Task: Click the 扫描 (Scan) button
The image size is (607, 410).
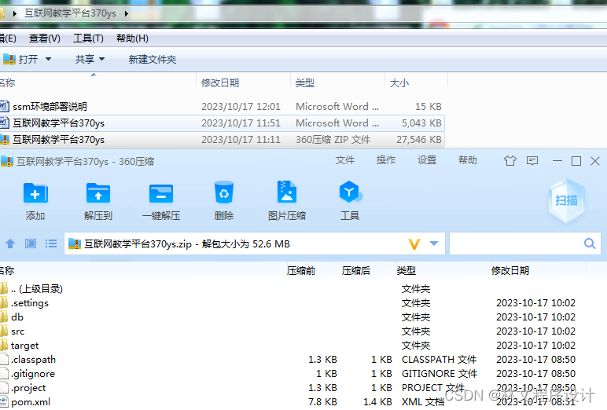Action: pos(566,200)
